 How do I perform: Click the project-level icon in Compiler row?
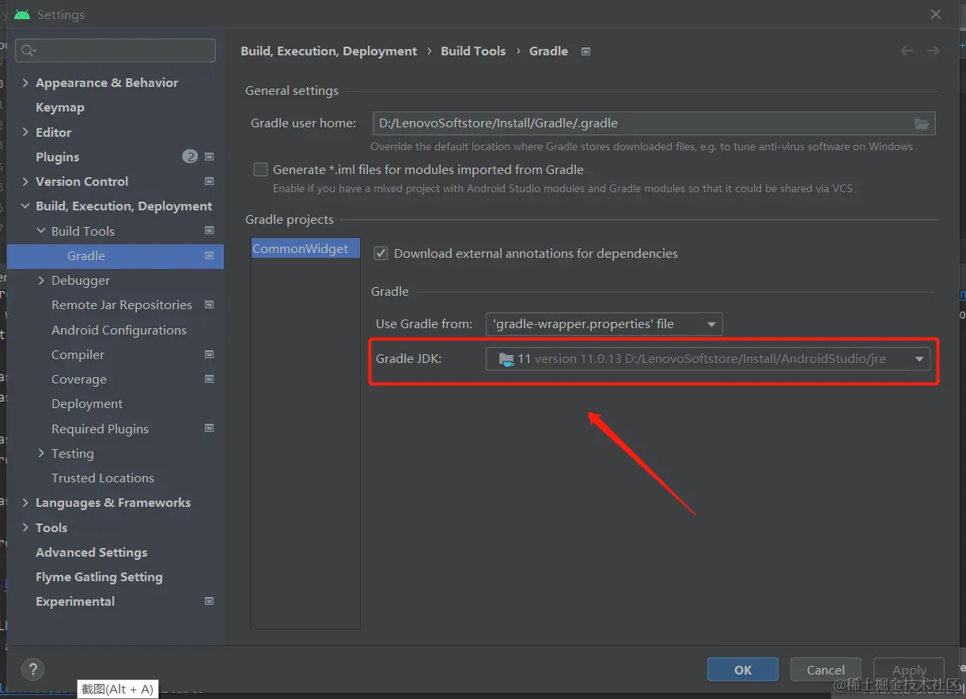pyautogui.click(x=210, y=354)
